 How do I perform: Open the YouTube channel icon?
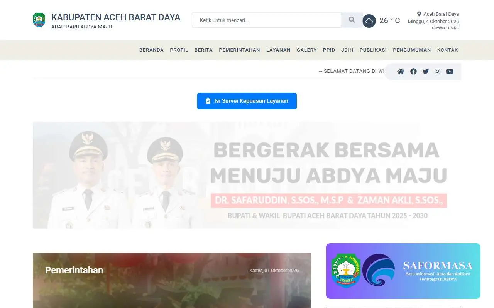tap(450, 72)
